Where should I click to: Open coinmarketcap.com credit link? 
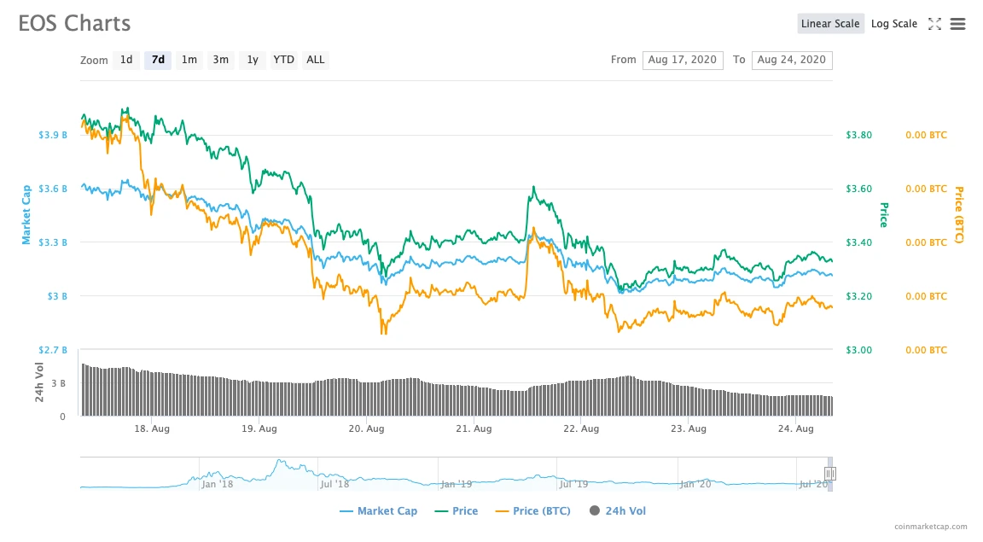click(930, 527)
